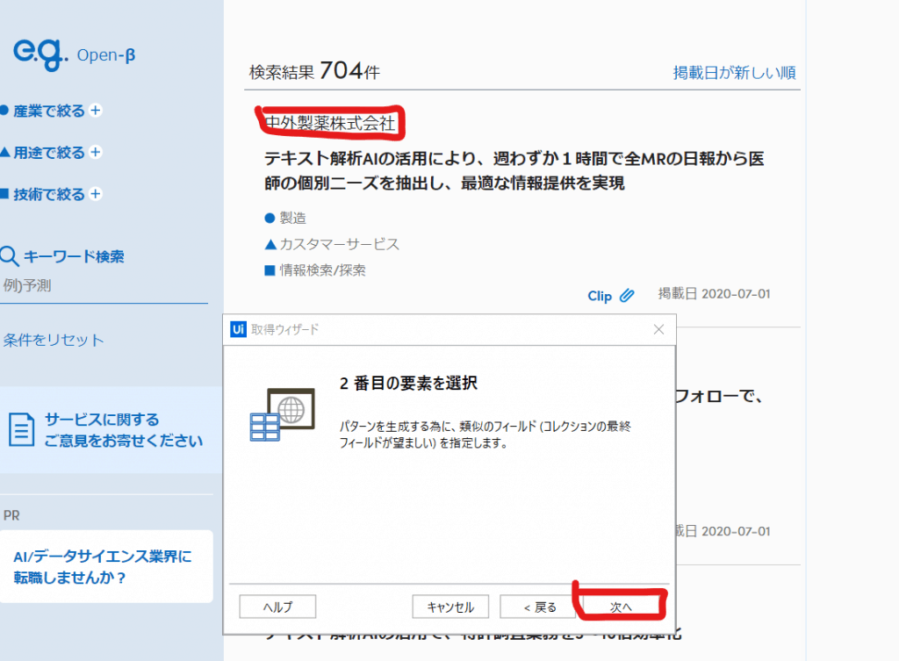
Task: Click the キーワード検索 magnifier icon
Action: pos(10,256)
